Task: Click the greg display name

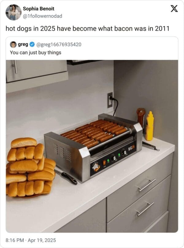Action: tap(23, 44)
